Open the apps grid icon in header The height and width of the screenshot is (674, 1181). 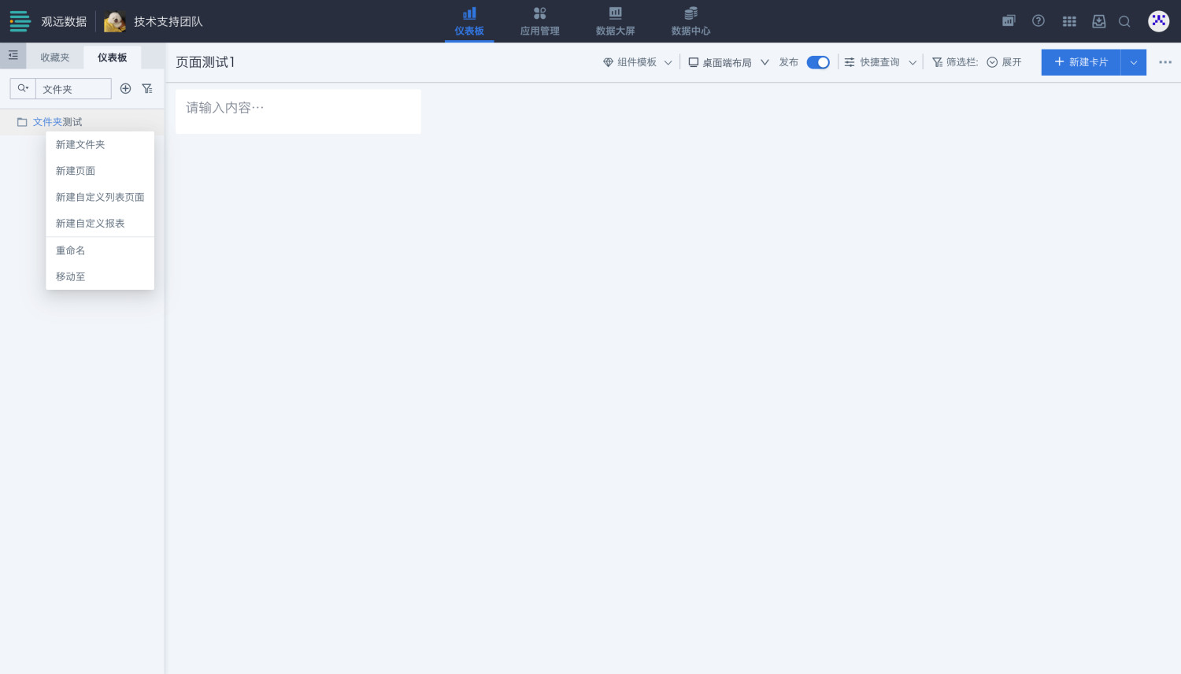tap(1069, 21)
